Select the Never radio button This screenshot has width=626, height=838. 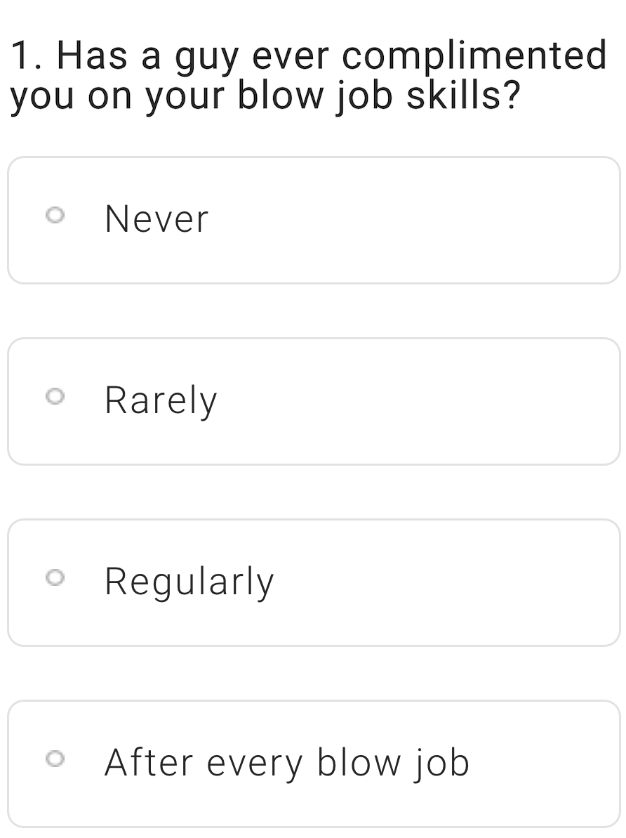pyautogui.click(x=55, y=216)
